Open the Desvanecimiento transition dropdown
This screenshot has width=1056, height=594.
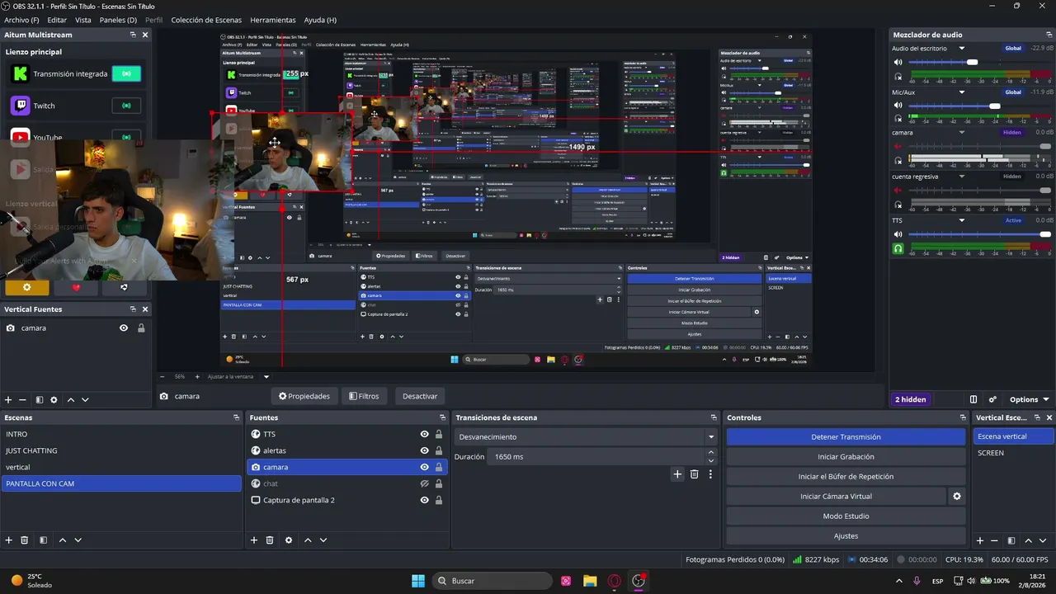tap(586, 436)
